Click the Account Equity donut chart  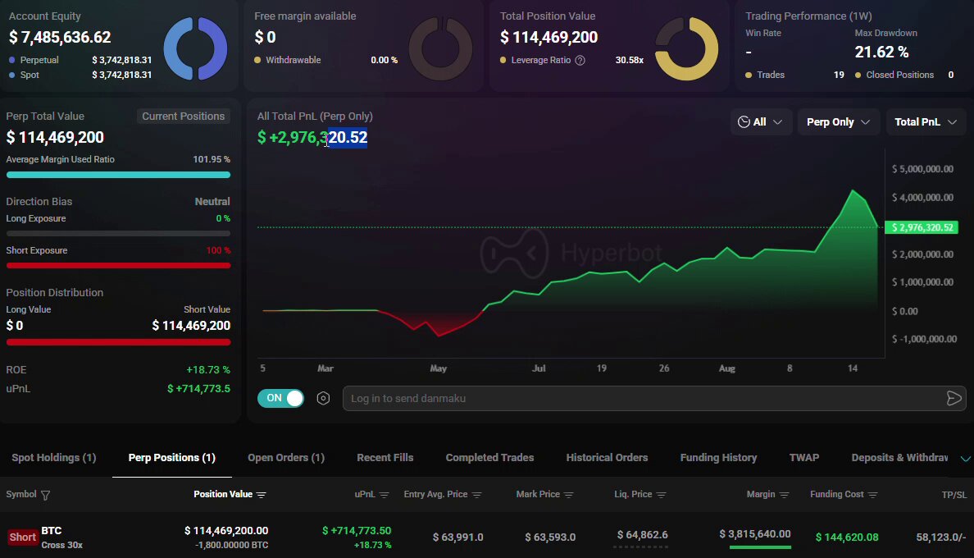(x=195, y=48)
